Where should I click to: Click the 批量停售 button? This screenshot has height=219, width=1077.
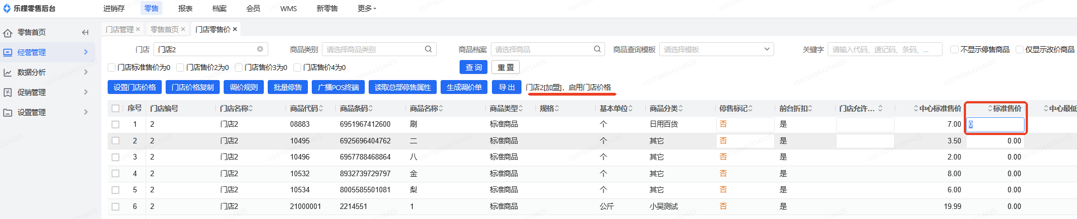coord(288,87)
